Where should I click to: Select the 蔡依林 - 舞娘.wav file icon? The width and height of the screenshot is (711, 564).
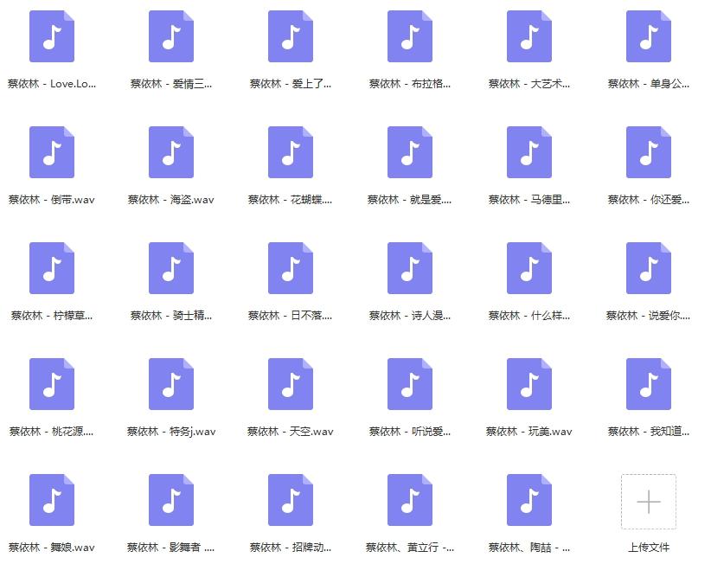tap(52, 501)
